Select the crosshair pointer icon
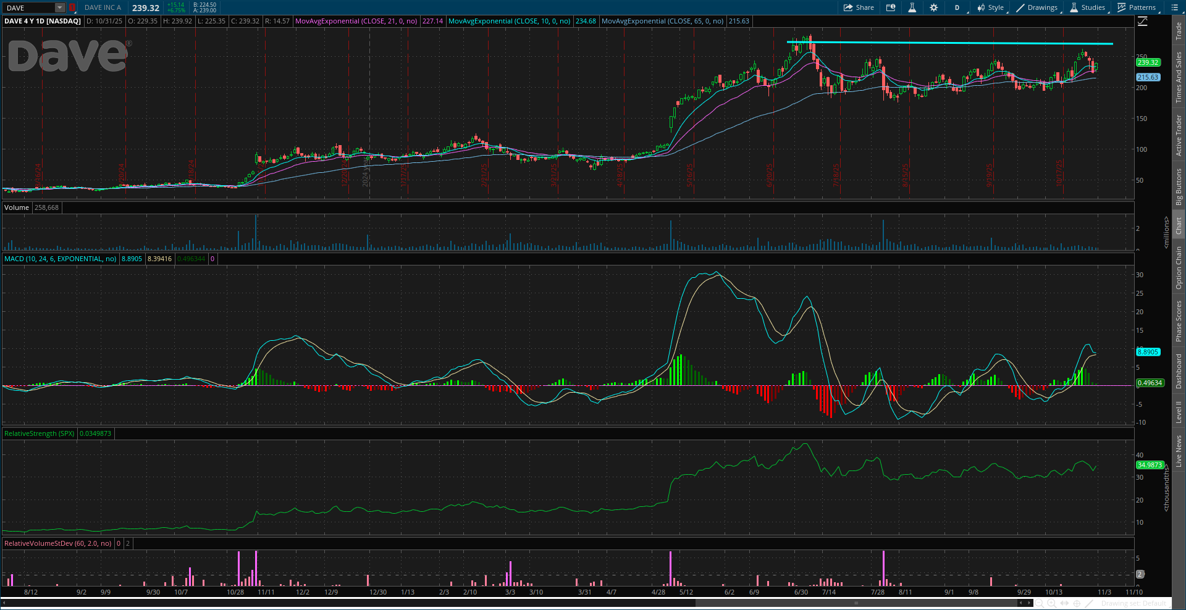 [1077, 603]
